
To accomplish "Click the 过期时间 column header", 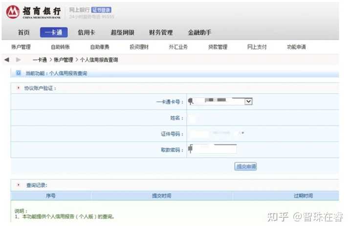I will point(303,195).
